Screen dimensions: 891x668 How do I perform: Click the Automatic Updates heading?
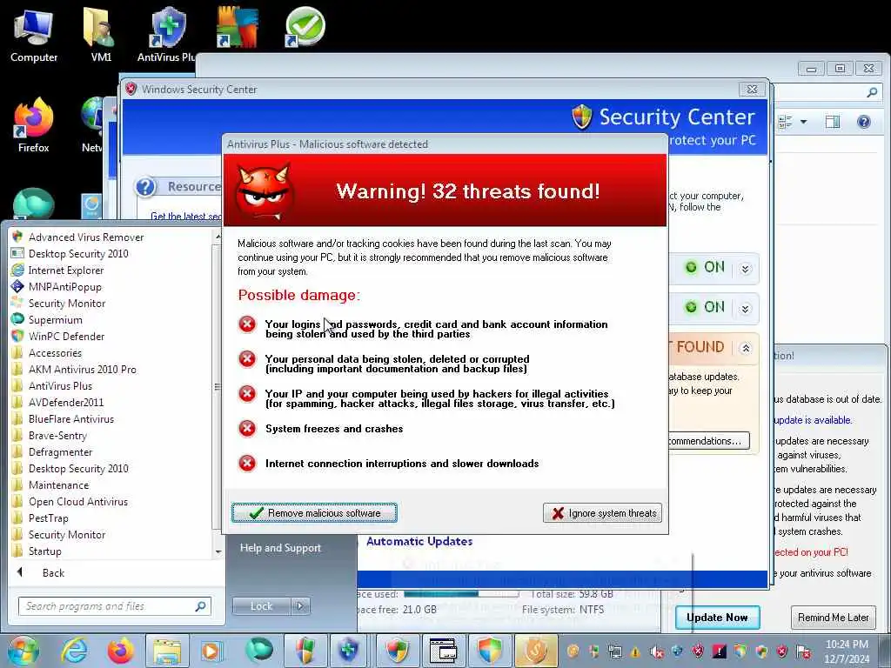pos(419,541)
